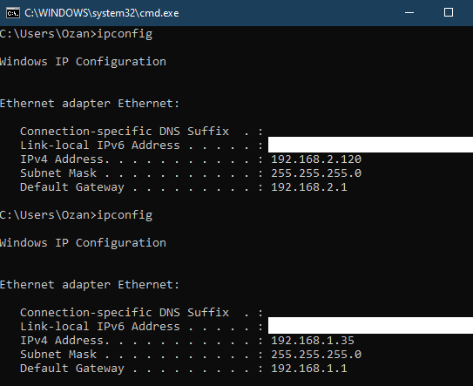
Task: Minimize the command prompt window
Action: (409, 13)
